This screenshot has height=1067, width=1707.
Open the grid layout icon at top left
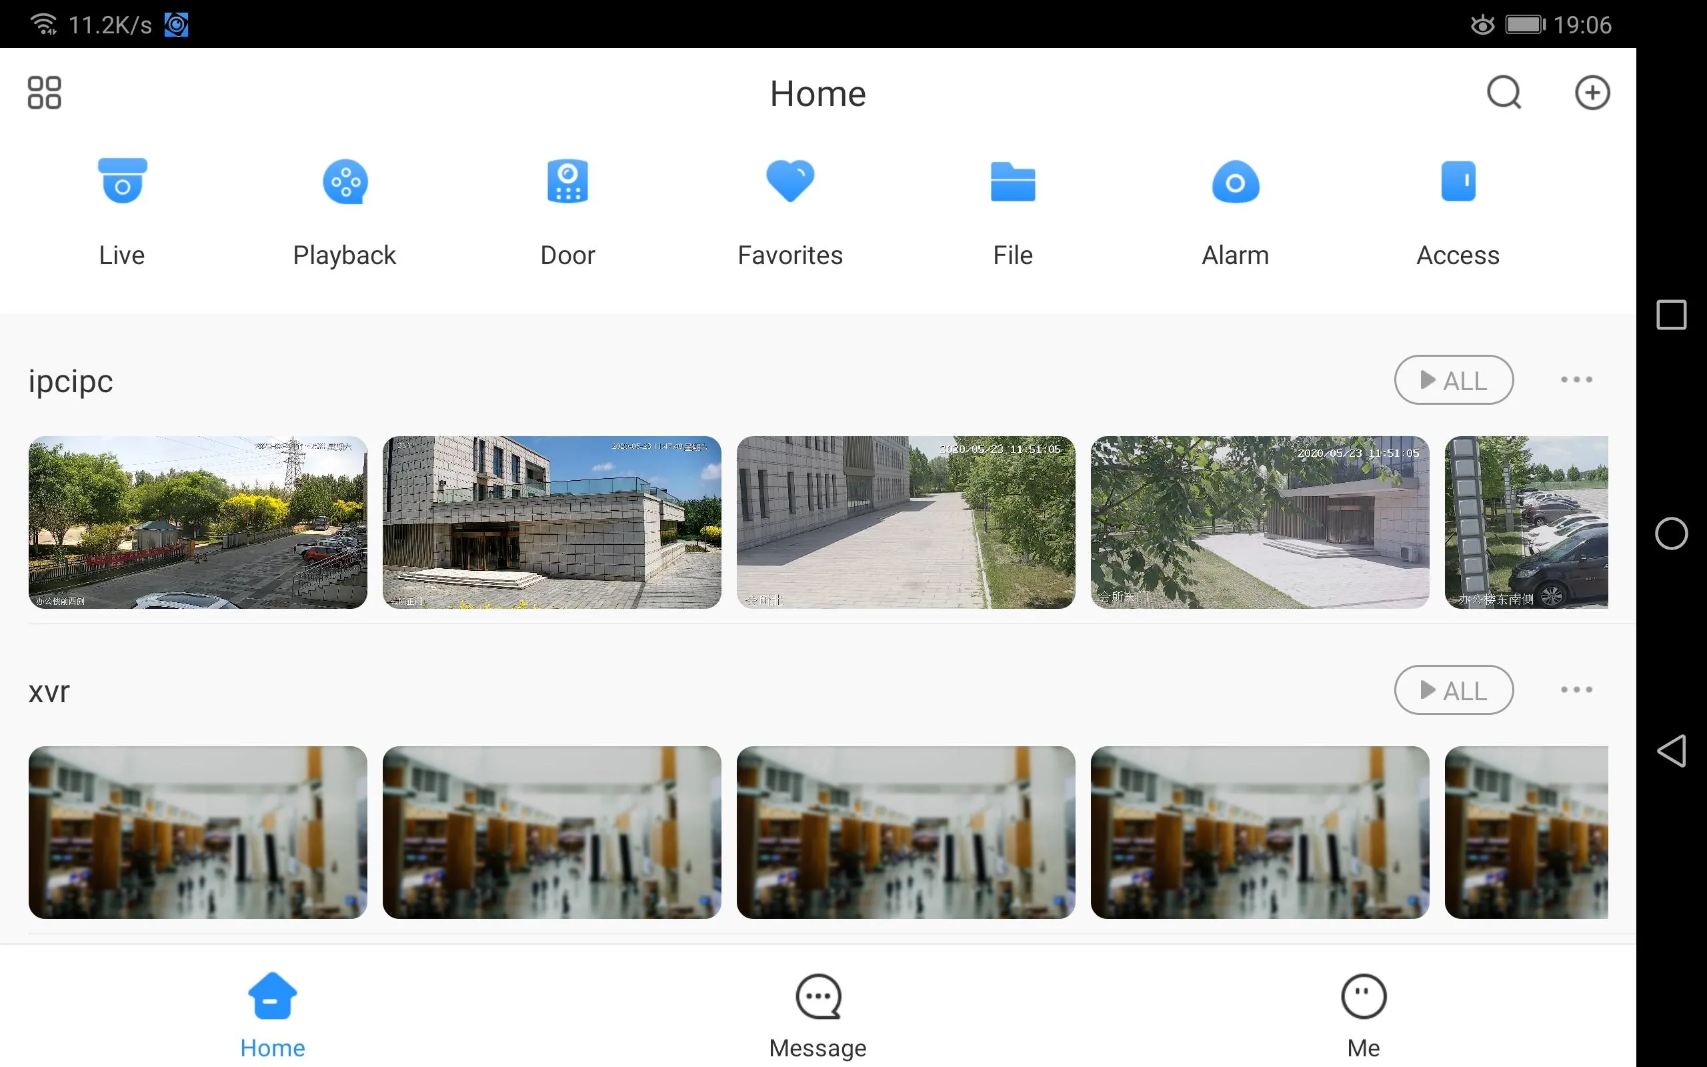tap(45, 93)
